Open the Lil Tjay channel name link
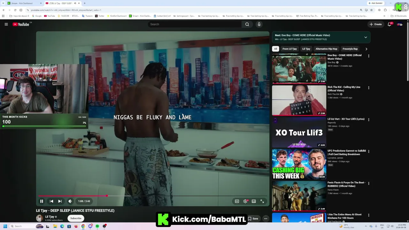This screenshot has height=230, width=409. (50, 217)
